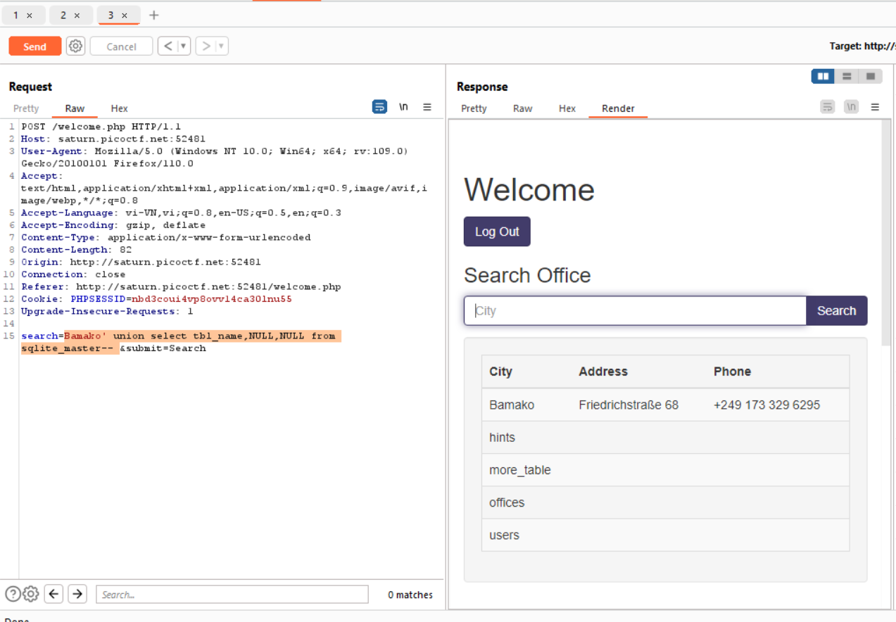
Task: Click the Log Out button
Action: tap(497, 231)
